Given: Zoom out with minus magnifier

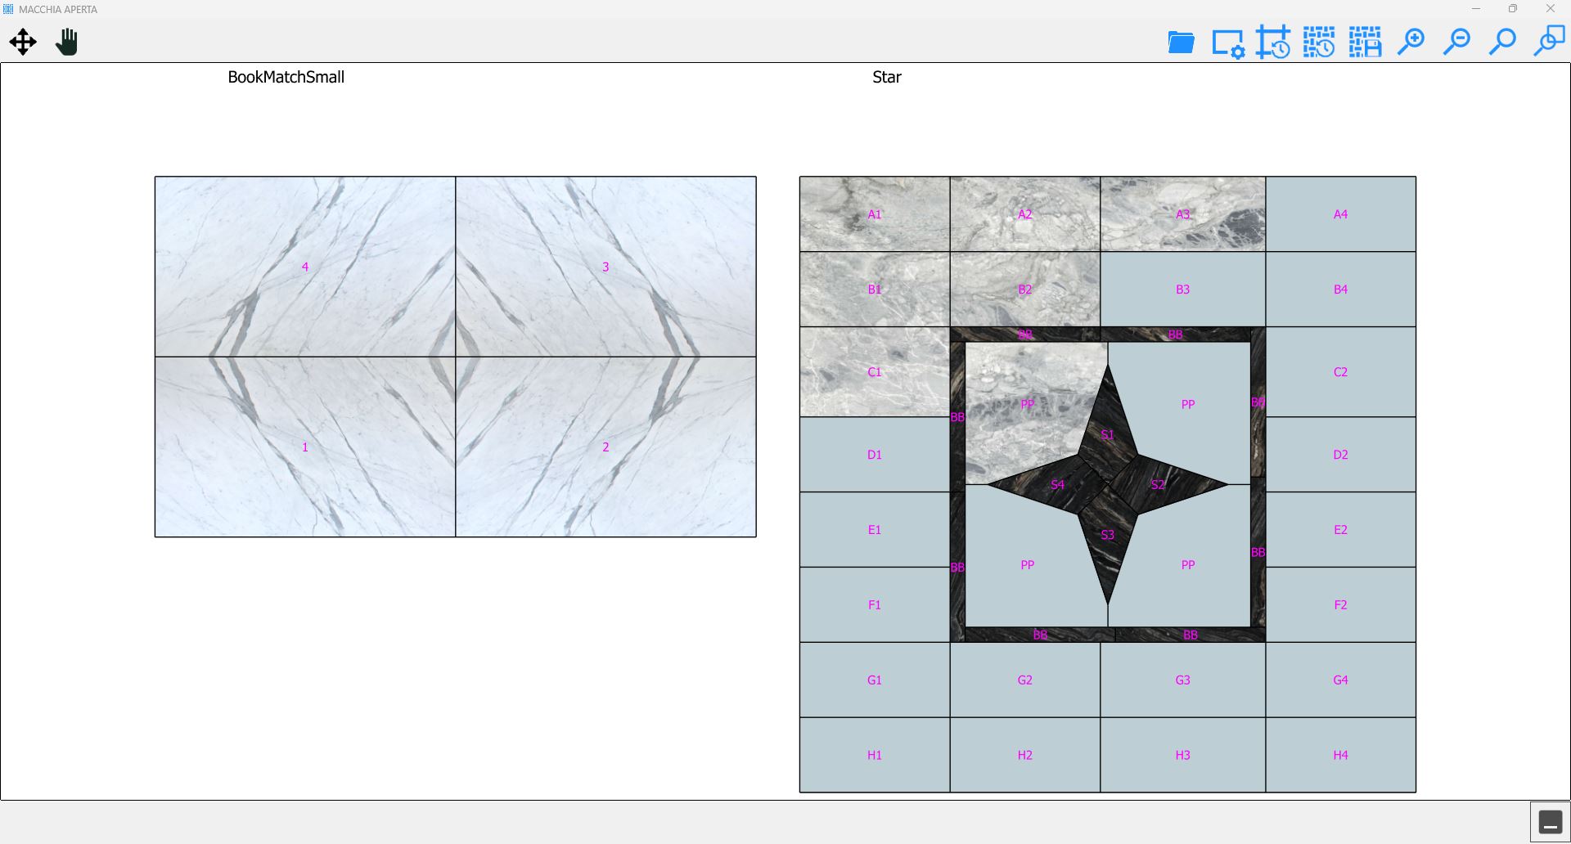Looking at the screenshot, I should point(1456,42).
